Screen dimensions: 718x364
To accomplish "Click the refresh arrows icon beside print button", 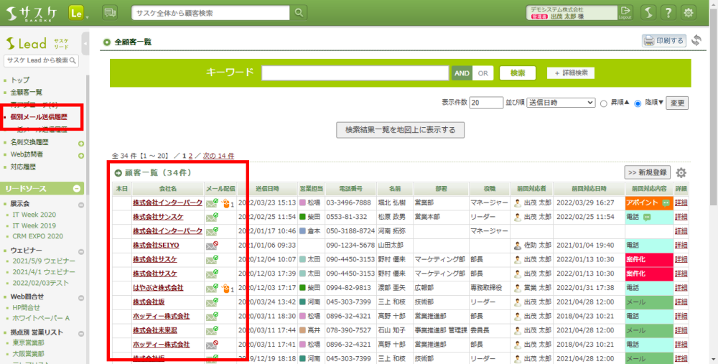I will (696, 40).
